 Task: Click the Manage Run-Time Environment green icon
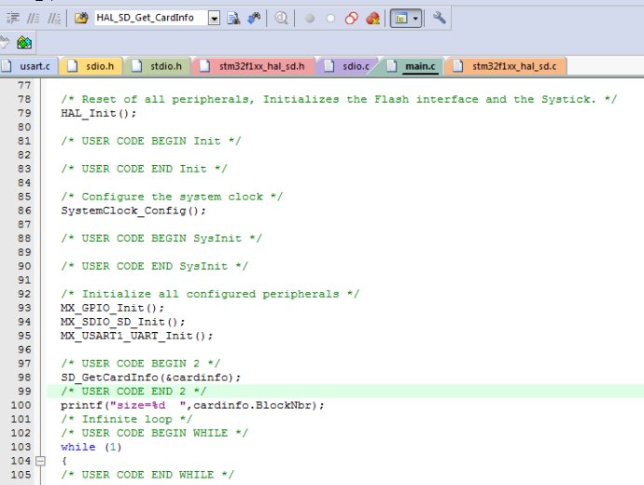24,42
